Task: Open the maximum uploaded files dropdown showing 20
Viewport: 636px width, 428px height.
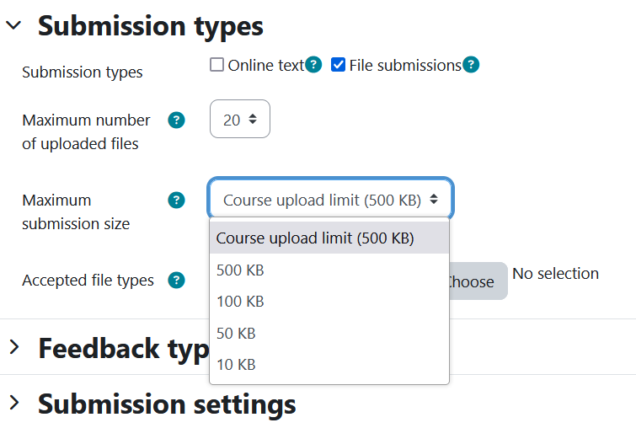Action: tap(240, 120)
